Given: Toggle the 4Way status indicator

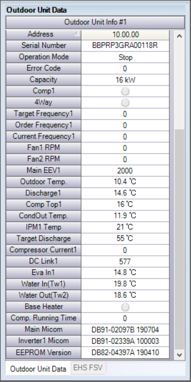Looking at the screenshot, I should point(125,103).
